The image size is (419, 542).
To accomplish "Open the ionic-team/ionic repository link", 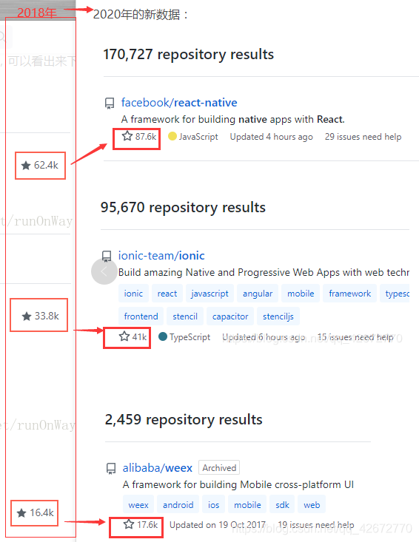I will (161, 255).
